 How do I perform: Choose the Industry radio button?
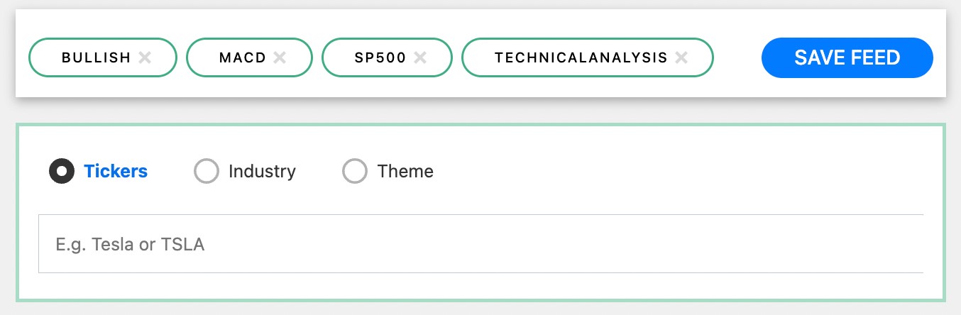207,171
